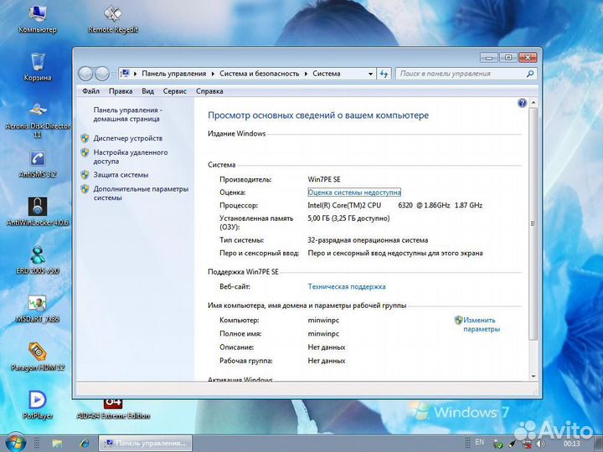
Task: Launch Acronis Disk Director 11 icon
Action: coord(38,119)
